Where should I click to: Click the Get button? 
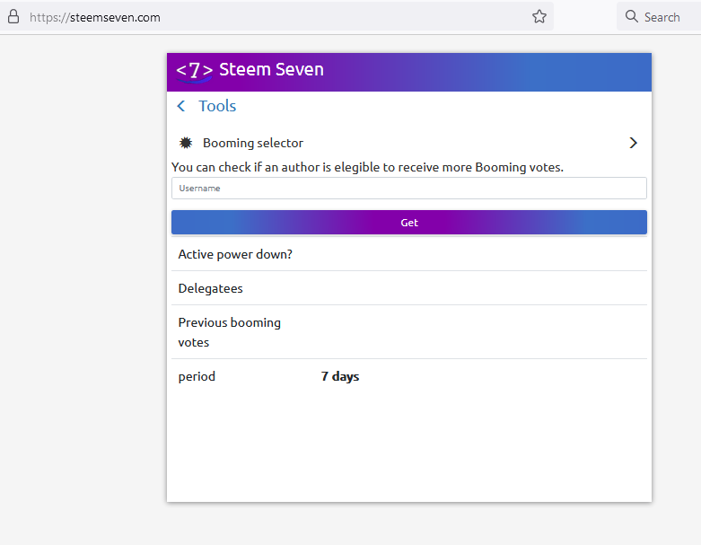409,222
